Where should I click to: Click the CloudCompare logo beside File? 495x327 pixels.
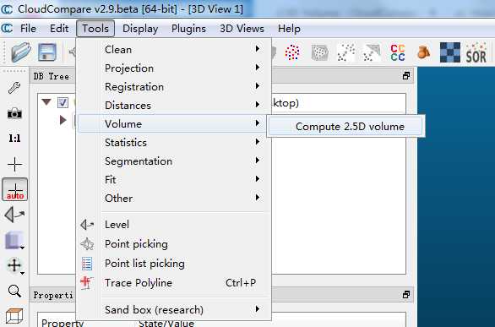coord(7,29)
